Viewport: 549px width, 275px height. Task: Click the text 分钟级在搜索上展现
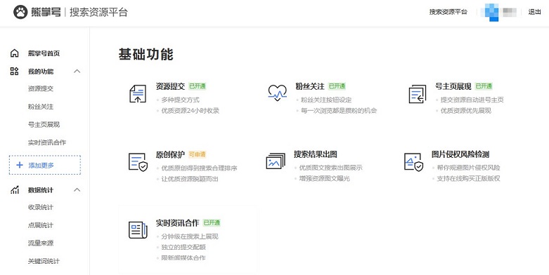(x=190, y=236)
